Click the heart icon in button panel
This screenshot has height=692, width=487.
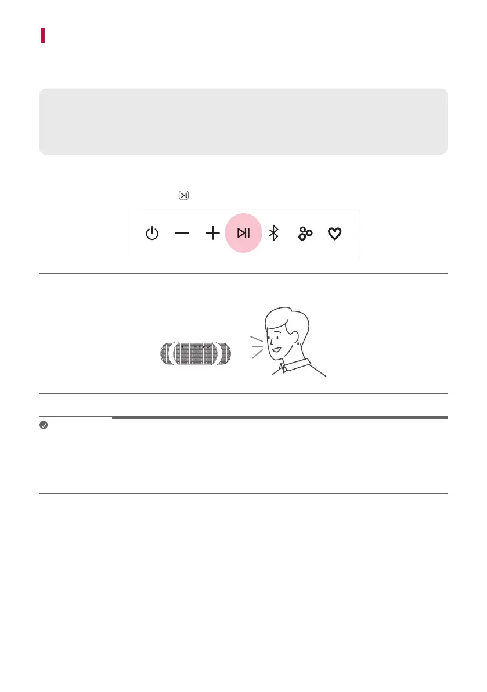[x=334, y=234]
